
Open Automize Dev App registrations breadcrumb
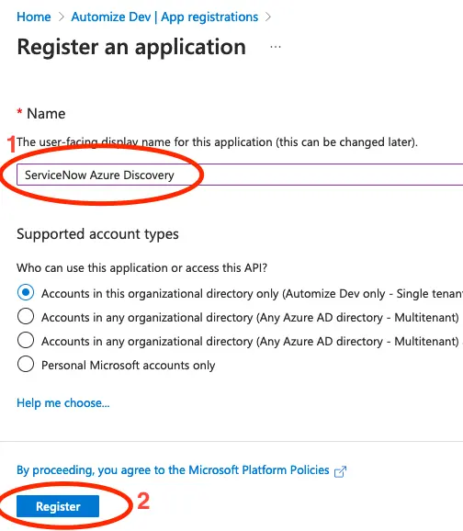tap(164, 17)
